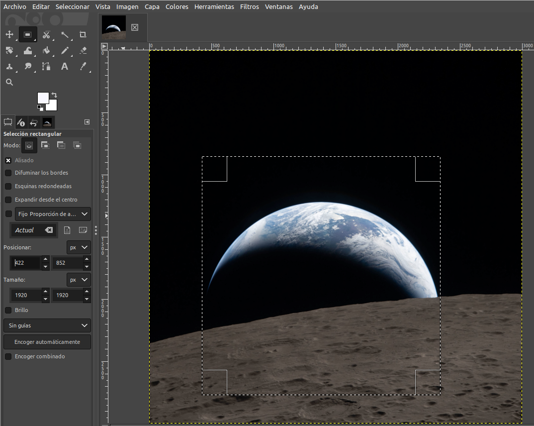
Task: Open the Capa menu
Action: pos(152,7)
